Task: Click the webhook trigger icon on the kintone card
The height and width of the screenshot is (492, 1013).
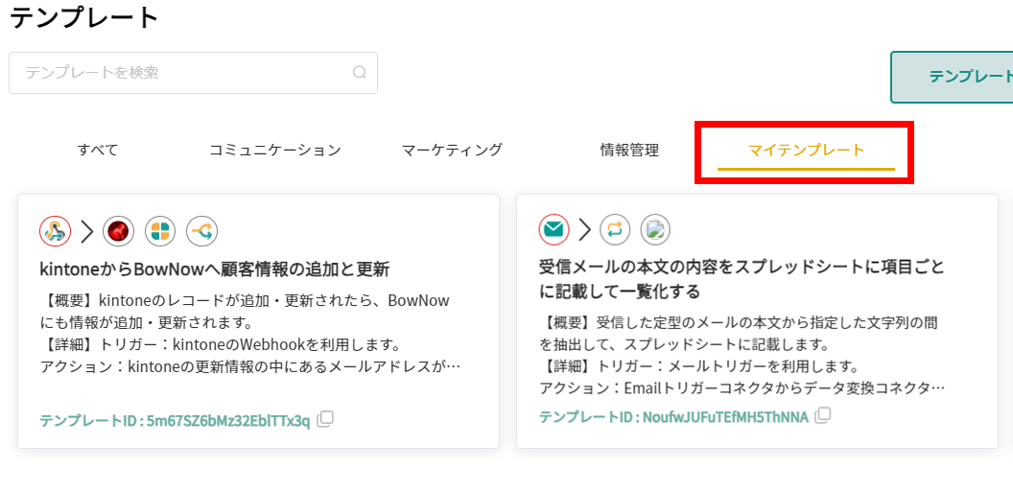Action: 56,230
